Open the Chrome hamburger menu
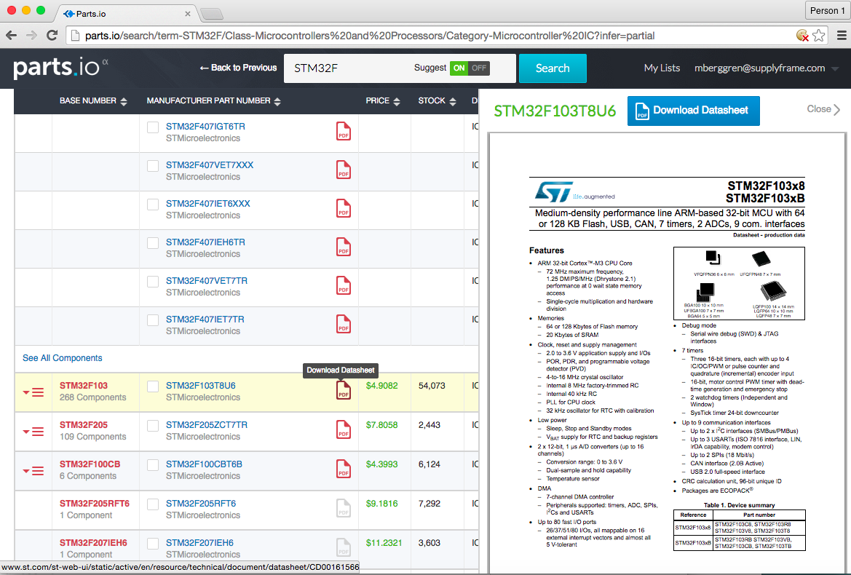 (842, 35)
